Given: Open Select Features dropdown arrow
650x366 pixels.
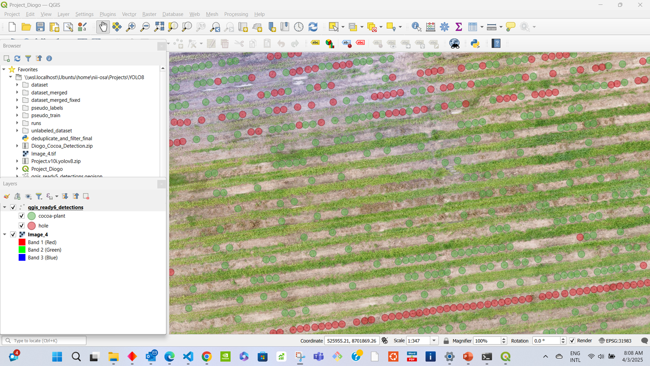Looking at the screenshot, I should tap(343, 27).
